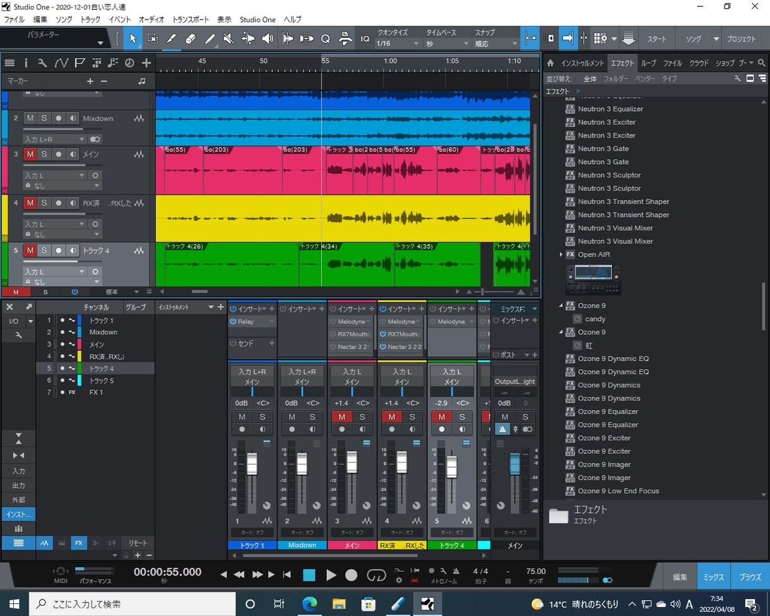
Task: Click the Stop transport button
Action: [309, 575]
